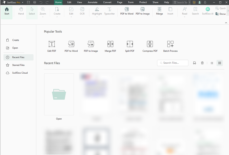Expand the Zoom dropdown arrow
229x155 pixels.
pyautogui.click(x=43, y=17)
